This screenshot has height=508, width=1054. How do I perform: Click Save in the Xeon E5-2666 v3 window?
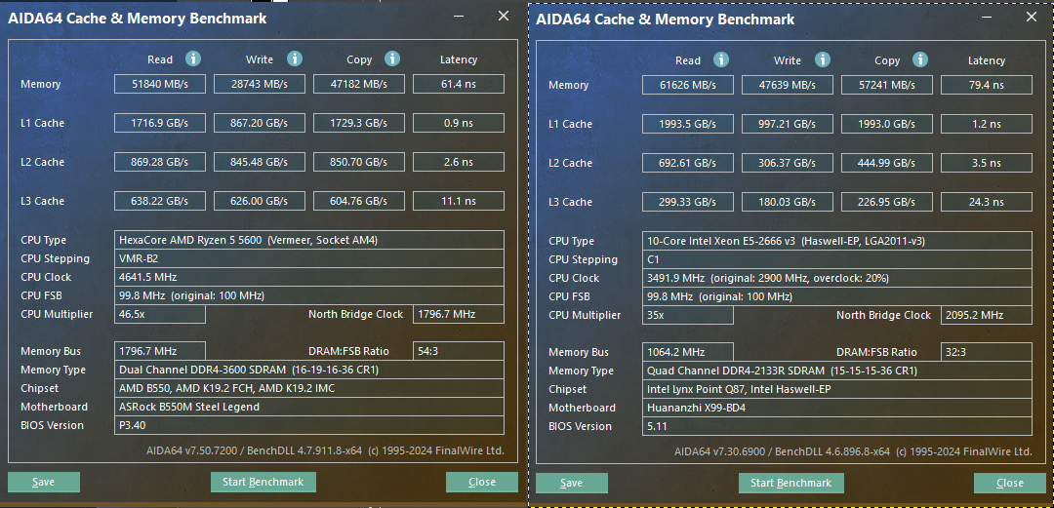tap(571, 483)
